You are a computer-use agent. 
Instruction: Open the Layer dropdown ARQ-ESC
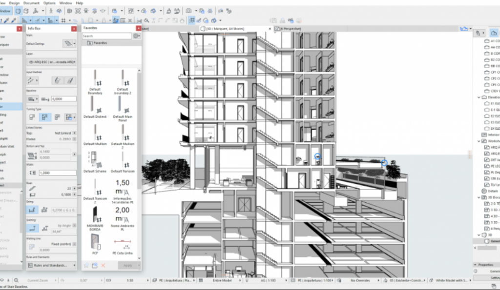51,62
